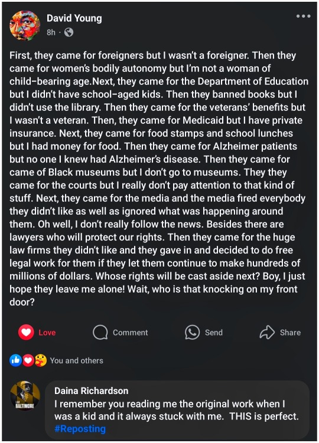Click the #Reposting hashtag
The width and height of the screenshot is (319, 443).
[80, 429]
